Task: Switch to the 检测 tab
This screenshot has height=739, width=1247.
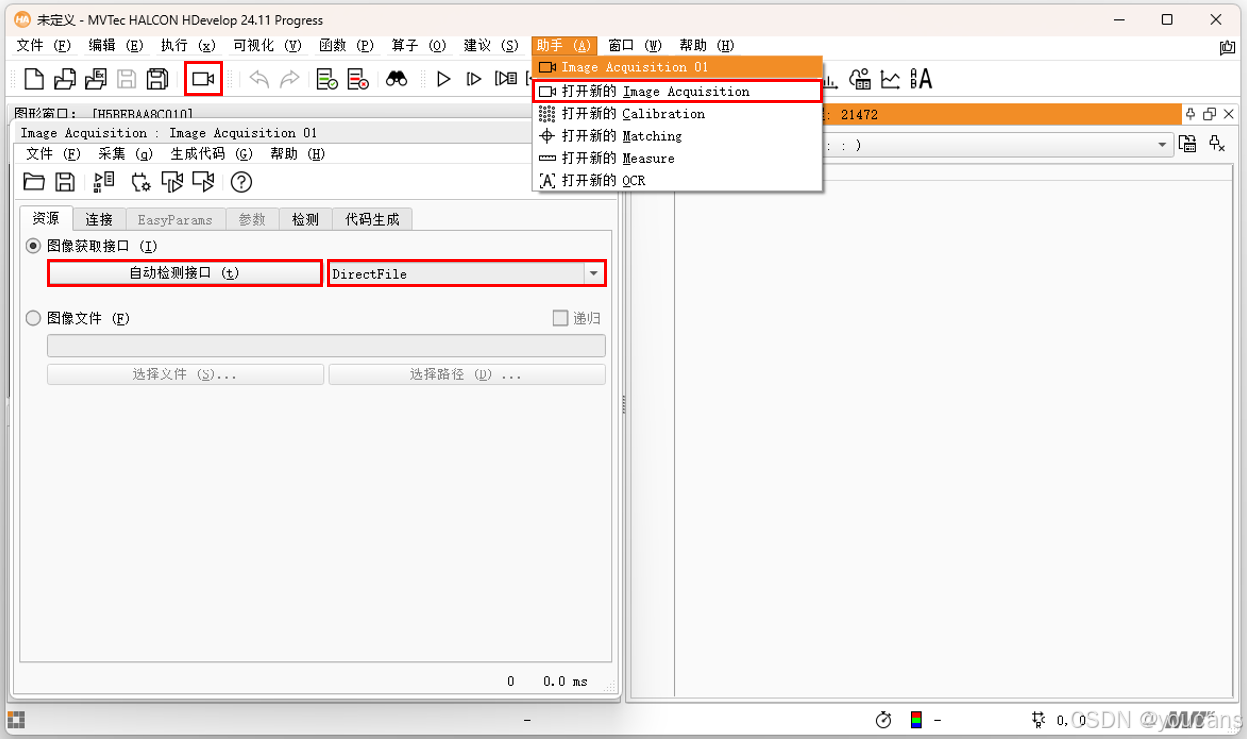Action: pyautogui.click(x=306, y=219)
